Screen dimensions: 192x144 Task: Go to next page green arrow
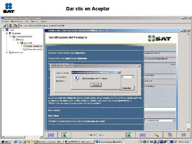[x=129, y=135]
